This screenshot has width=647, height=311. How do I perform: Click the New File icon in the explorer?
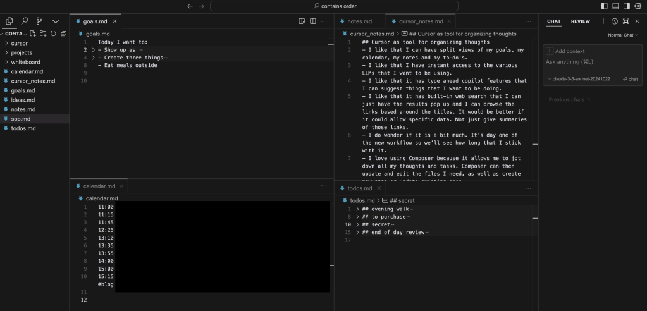34,33
